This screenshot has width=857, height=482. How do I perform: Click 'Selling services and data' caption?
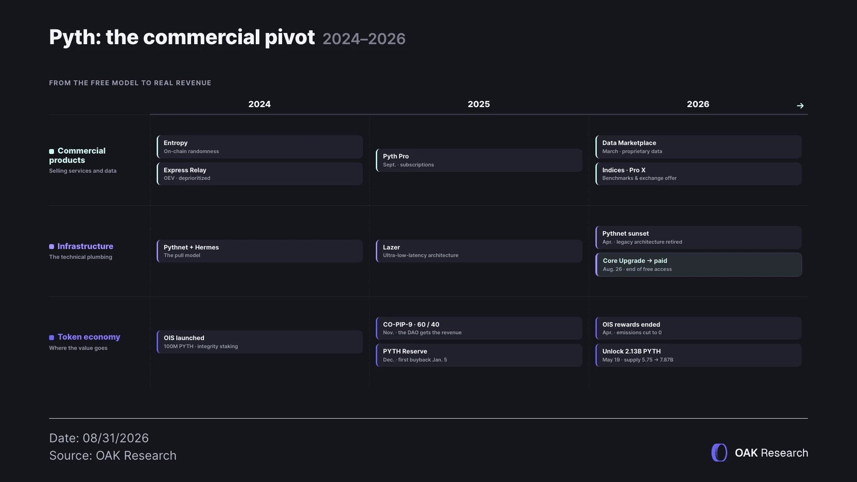pos(83,171)
